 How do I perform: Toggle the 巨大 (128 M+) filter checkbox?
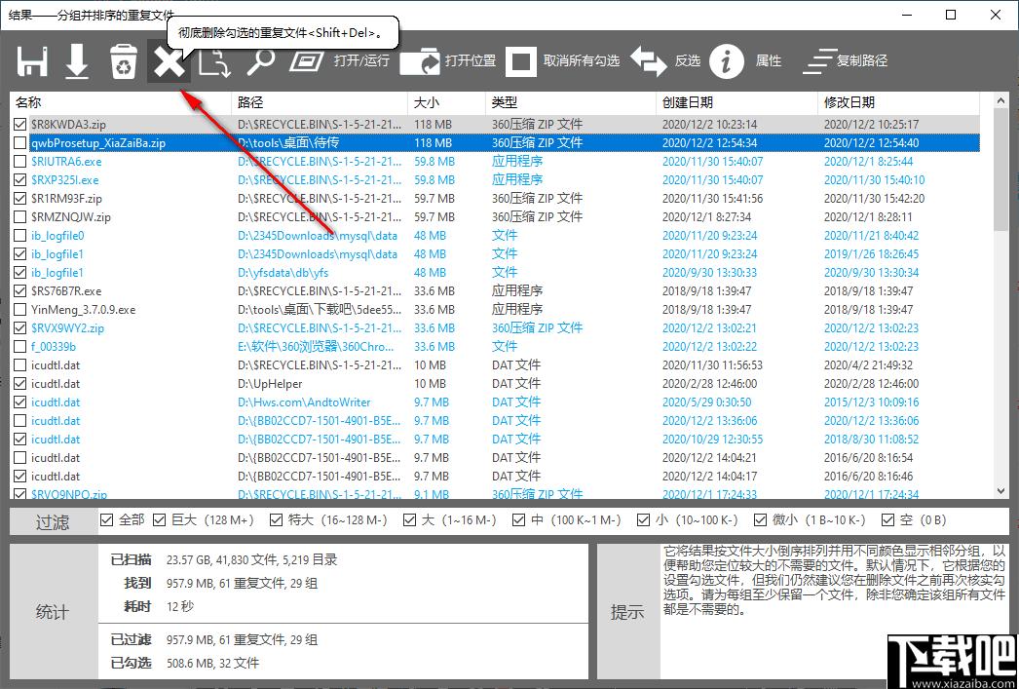(x=159, y=520)
